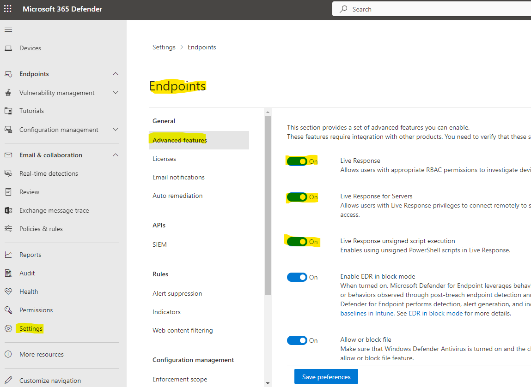
Task: Open More resources in sidebar
Action: click(x=41, y=354)
